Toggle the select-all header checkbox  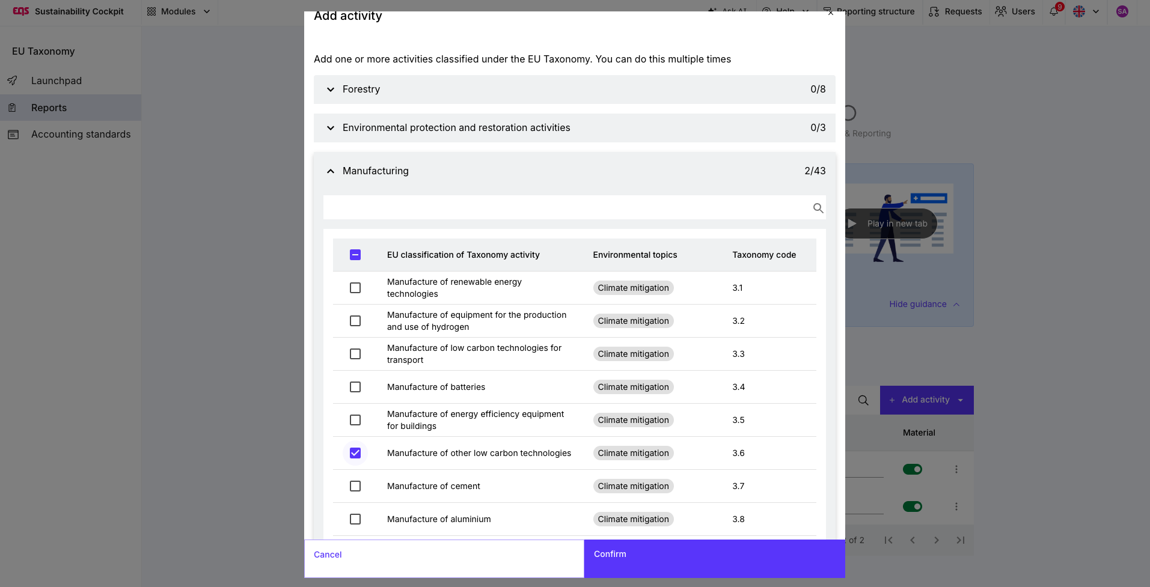pyautogui.click(x=355, y=255)
